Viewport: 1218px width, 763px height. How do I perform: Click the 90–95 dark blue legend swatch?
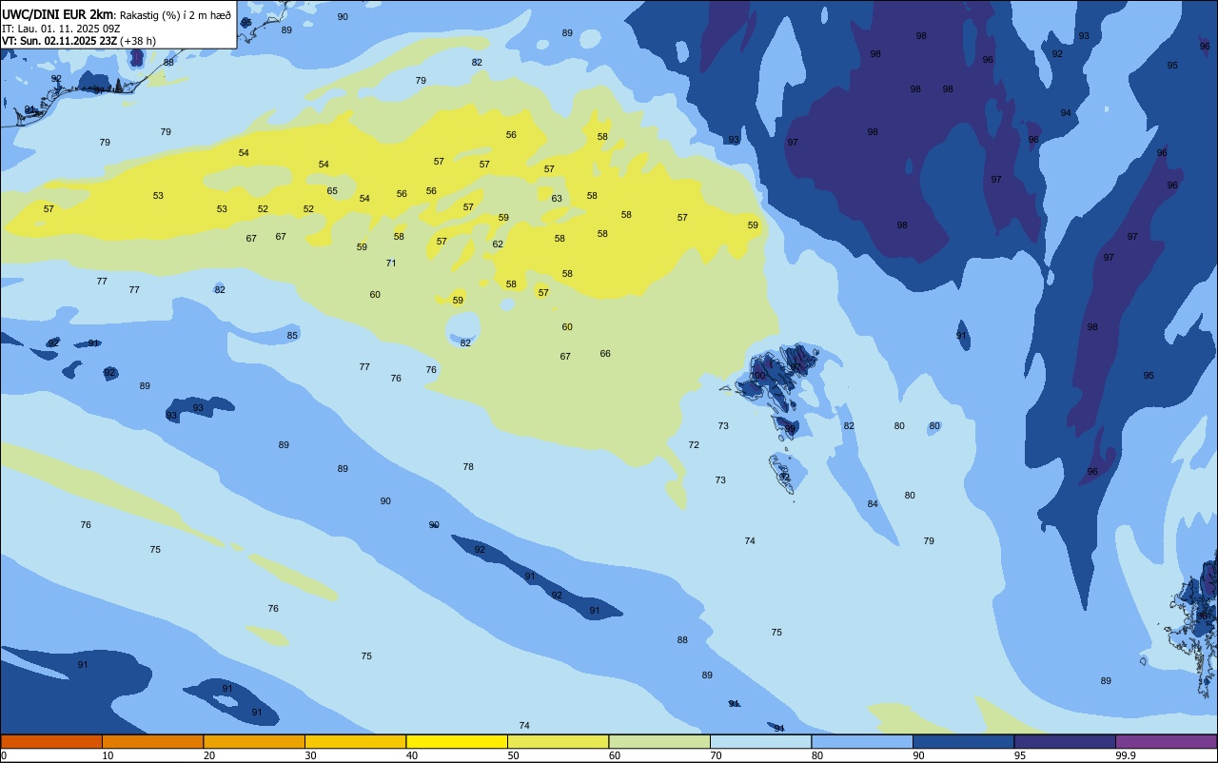point(963,741)
